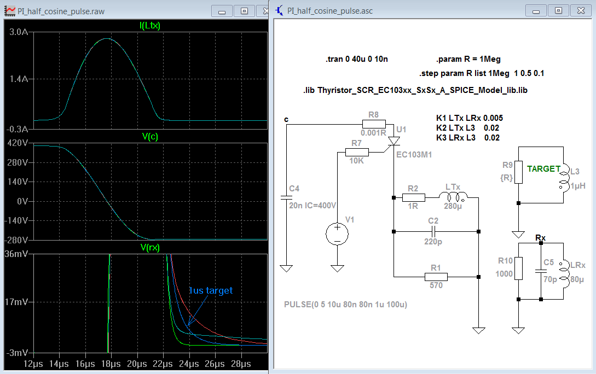Maximize the PI_half_cosine_pulse.raw window
This screenshot has height=374, width=596.
point(245,11)
